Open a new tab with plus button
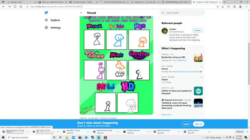This screenshot has width=250, height=140. pos(225,2)
